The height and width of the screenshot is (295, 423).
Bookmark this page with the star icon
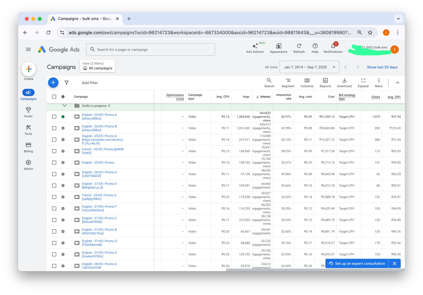(x=370, y=32)
